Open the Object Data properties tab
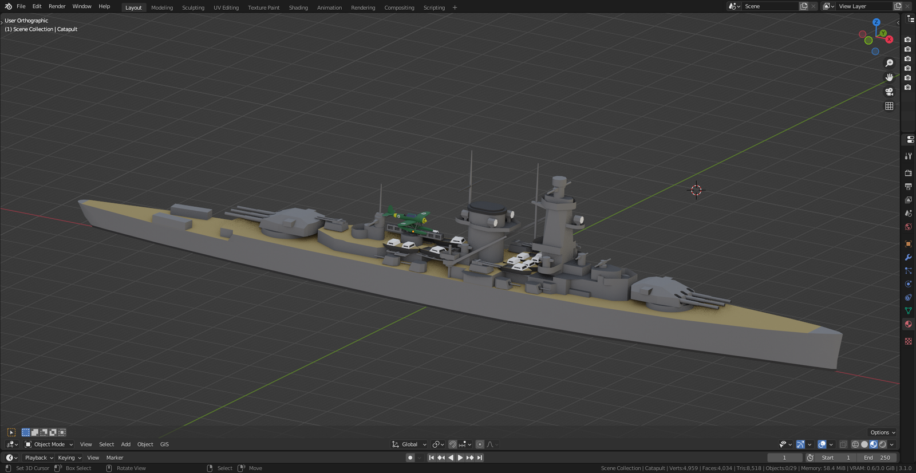The width and height of the screenshot is (916, 473). pos(908,311)
